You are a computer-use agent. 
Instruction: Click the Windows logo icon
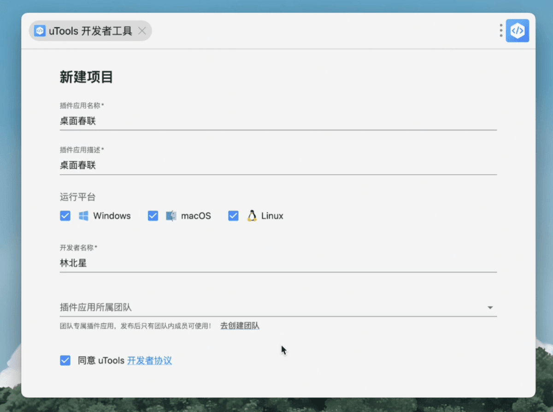[x=83, y=215]
